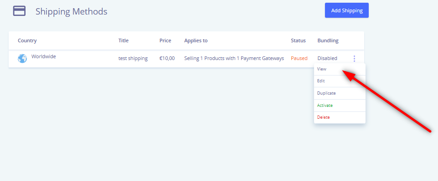
Task: Click the Status column header
Action: 299,40
